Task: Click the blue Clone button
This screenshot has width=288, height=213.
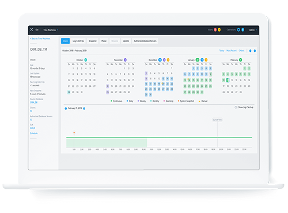Action: click(66, 41)
